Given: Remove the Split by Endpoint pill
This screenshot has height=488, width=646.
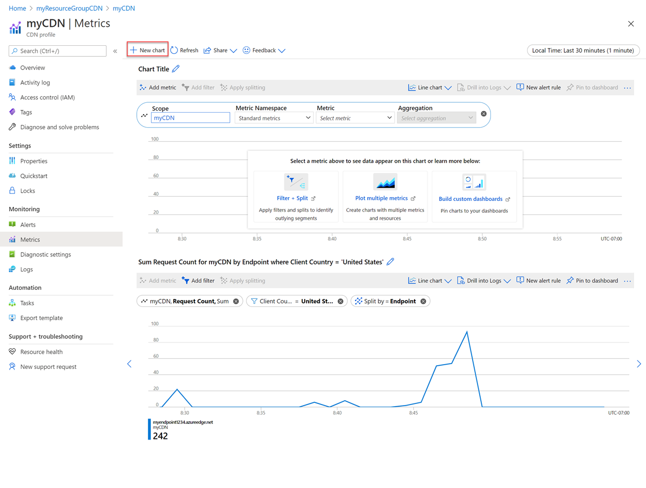Looking at the screenshot, I should (423, 301).
